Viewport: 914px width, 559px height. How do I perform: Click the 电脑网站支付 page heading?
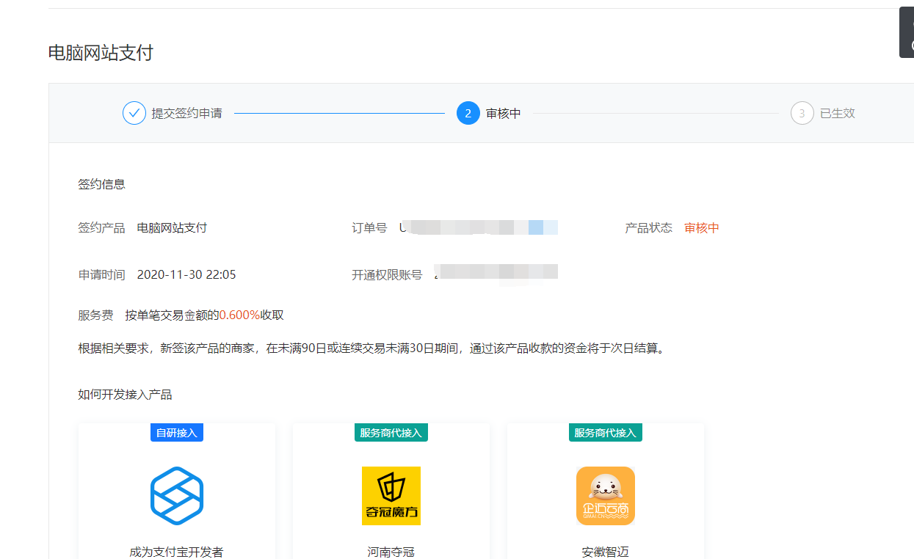click(101, 53)
